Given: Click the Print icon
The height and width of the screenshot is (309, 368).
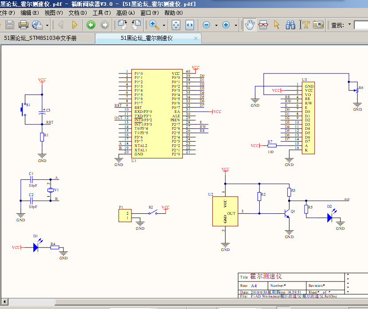Looking at the screenshot, I should point(23,25).
